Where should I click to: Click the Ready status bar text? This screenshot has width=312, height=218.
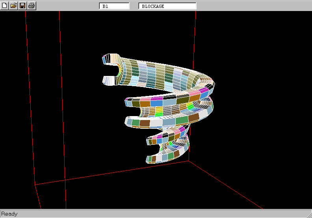pos(9,214)
